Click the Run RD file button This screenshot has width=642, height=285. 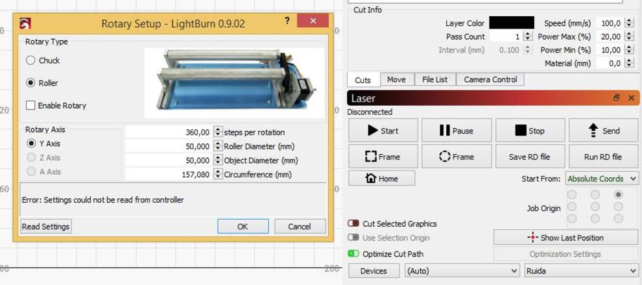(x=604, y=157)
